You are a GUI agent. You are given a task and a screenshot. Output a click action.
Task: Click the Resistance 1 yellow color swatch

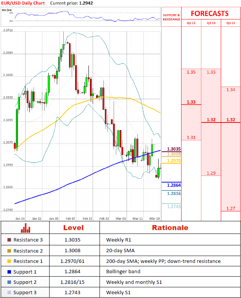(9, 261)
